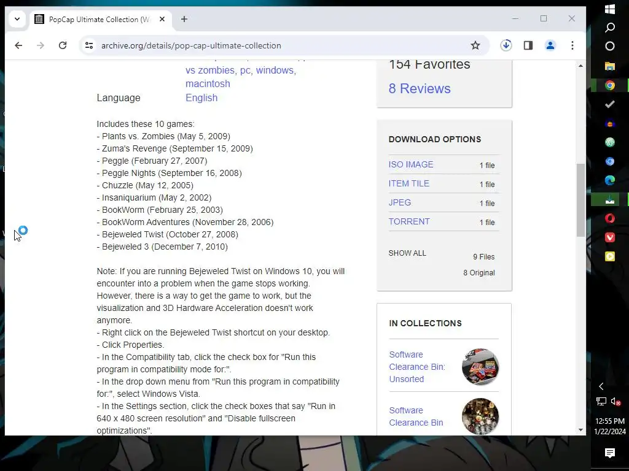Select the PopCap Ultimate Collection tab
The width and height of the screenshot is (629, 471).
point(101,19)
